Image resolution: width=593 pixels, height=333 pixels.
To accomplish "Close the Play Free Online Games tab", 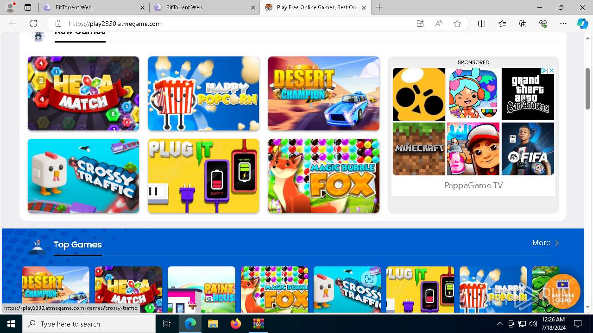I will tap(364, 7).
